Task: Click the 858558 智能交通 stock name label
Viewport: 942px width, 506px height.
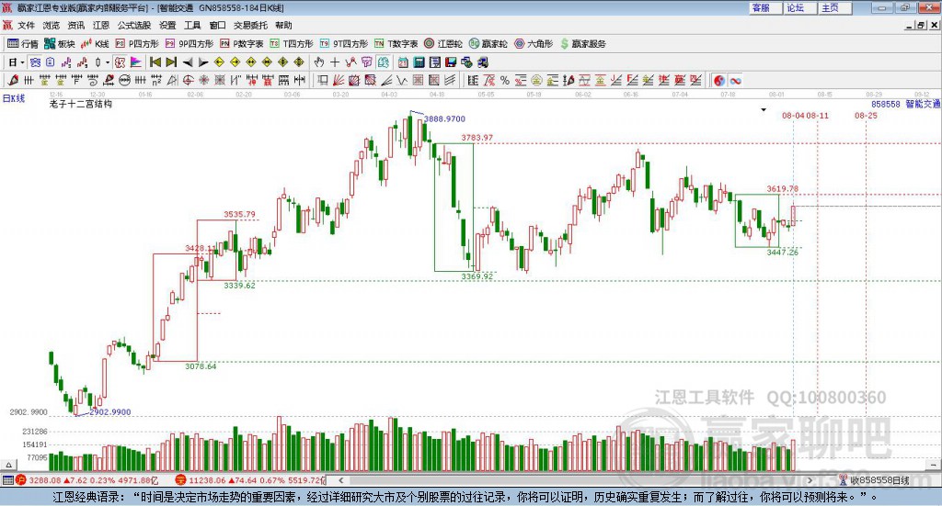Action: pyautogui.click(x=905, y=104)
